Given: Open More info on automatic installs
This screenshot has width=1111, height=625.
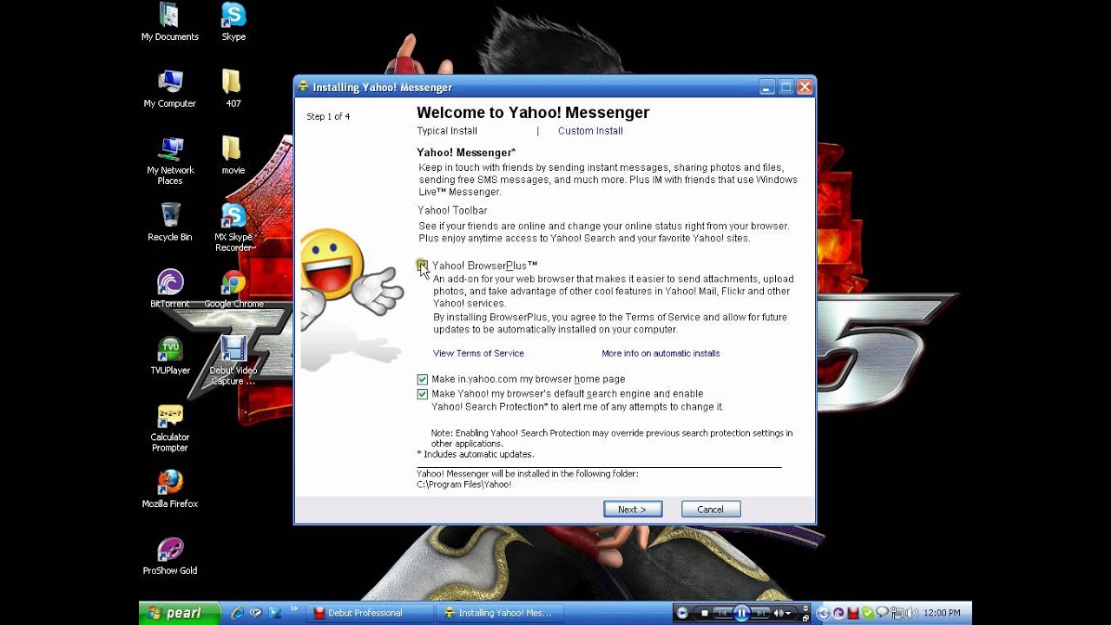Looking at the screenshot, I should coord(661,353).
